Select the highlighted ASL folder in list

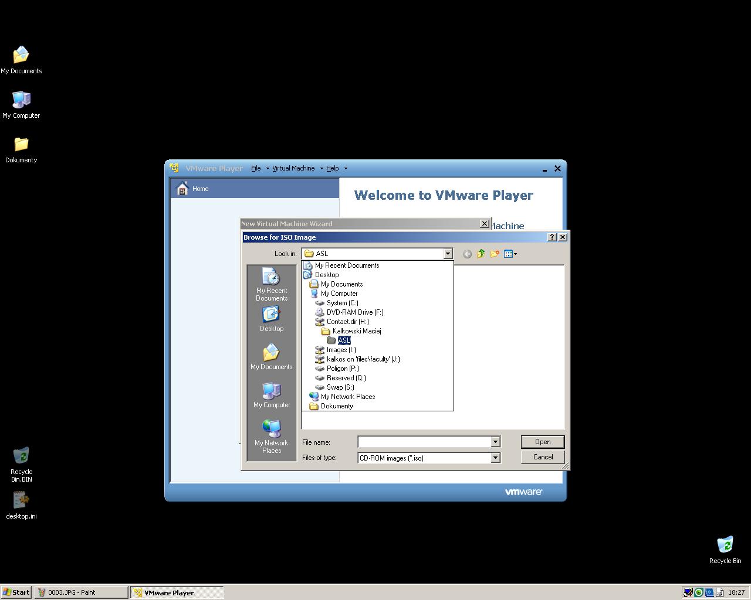point(377,340)
